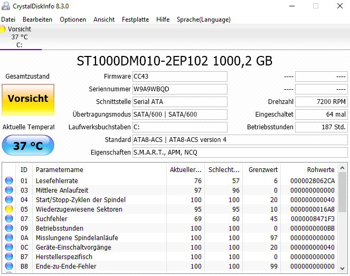
Task: Click the ID column header
Action: (x=24, y=170)
